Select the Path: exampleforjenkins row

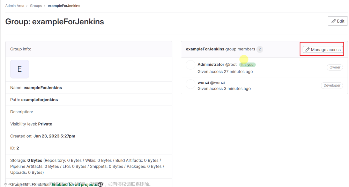(x=89, y=100)
